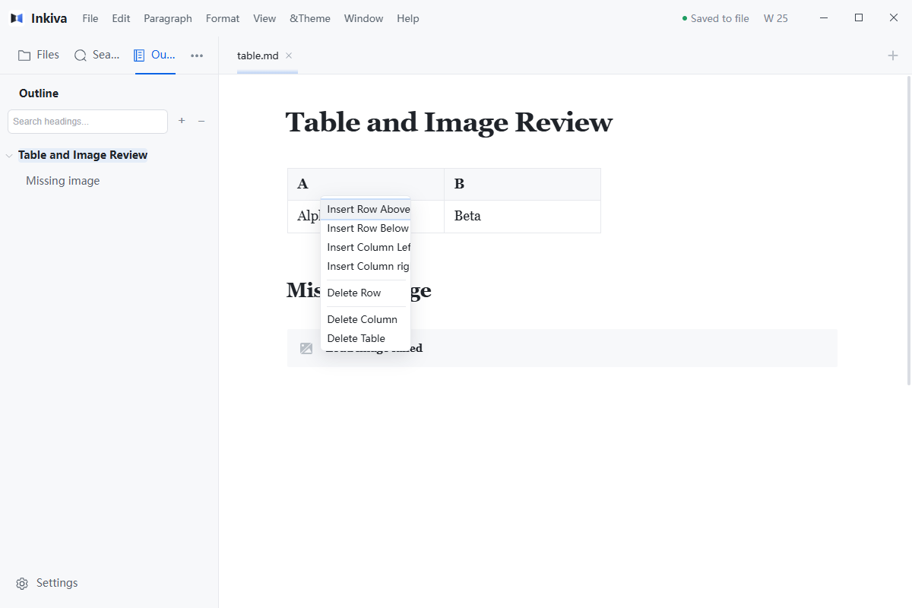Close the table.md tab
The width and height of the screenshot is (912, 608).
coord(289,55)
